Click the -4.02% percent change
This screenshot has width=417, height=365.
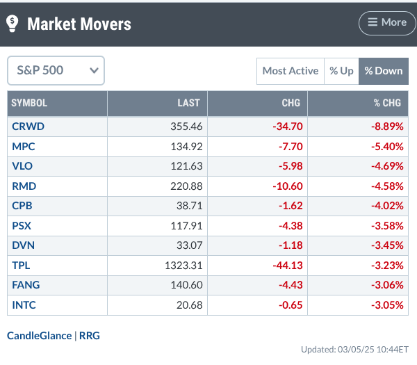coord(388,206)
